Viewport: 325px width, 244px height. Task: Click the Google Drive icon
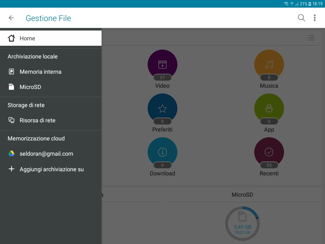coord(11,153)
